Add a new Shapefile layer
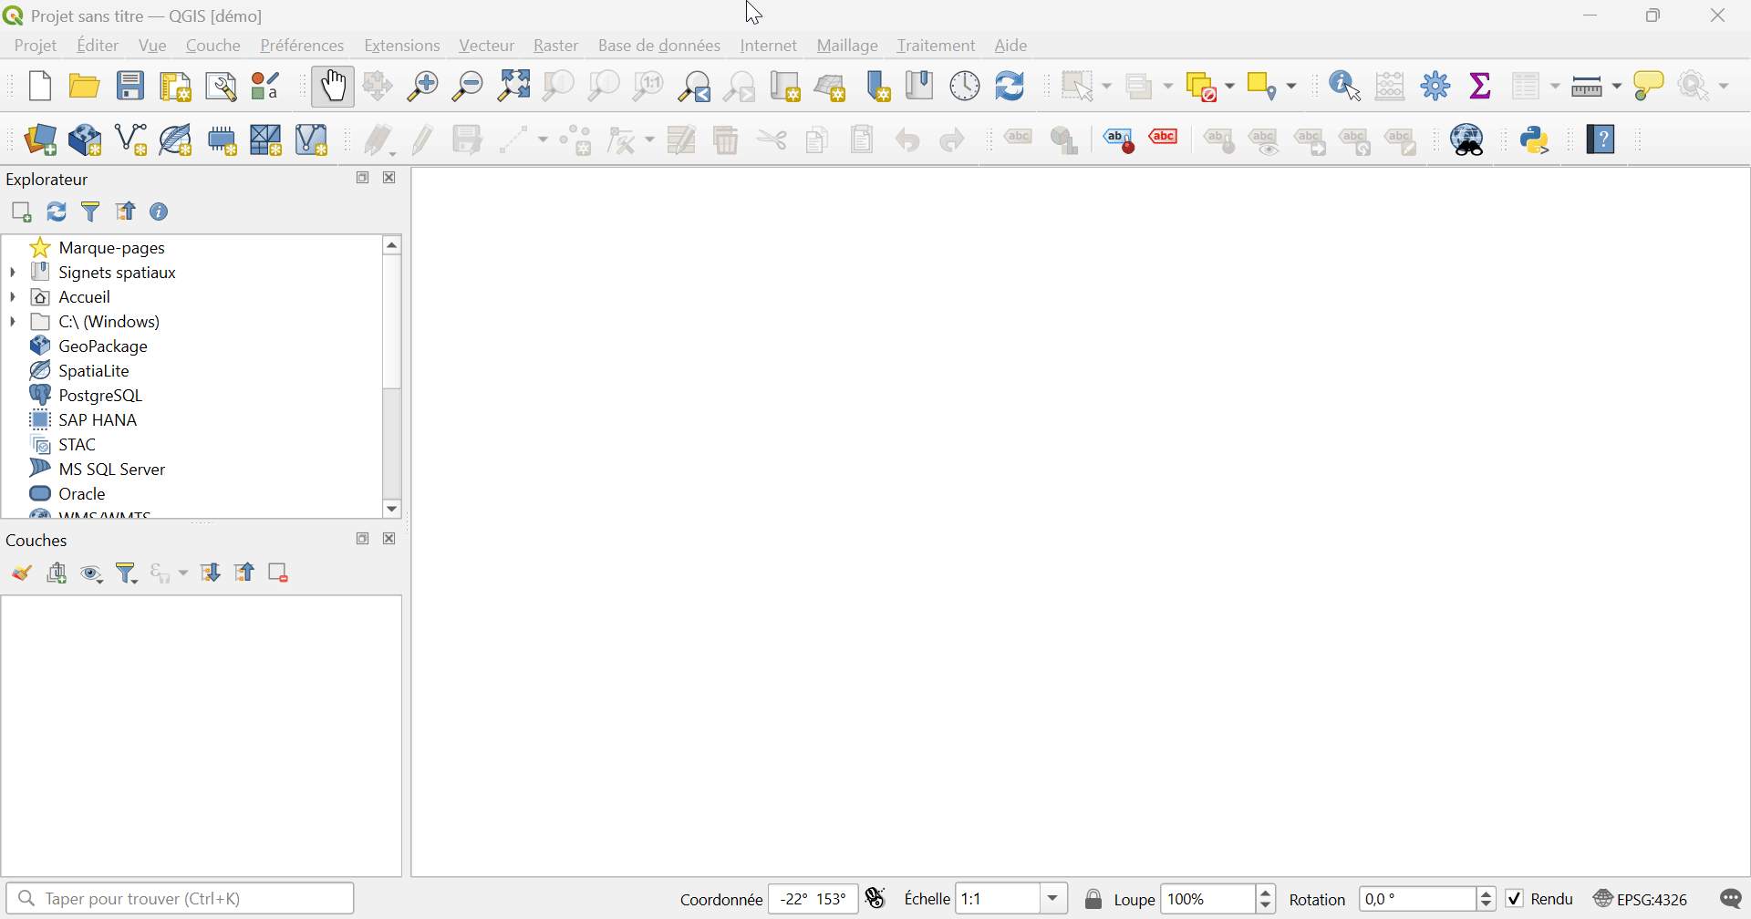 pyautogui.click(x=132, y=140)
